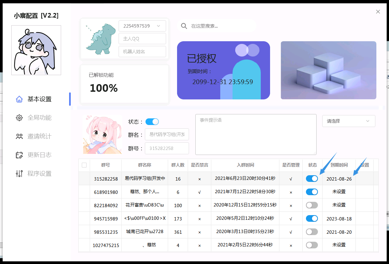Open the 更新日志 calendar icon
The image size is (389, 264).
pyautogui.click(x=19, y=155)
